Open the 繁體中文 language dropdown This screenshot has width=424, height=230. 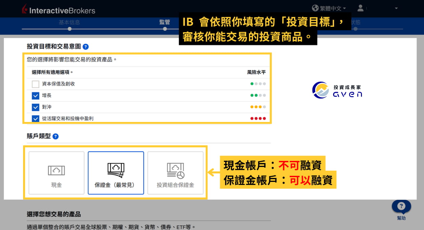(x=333, y=8)
